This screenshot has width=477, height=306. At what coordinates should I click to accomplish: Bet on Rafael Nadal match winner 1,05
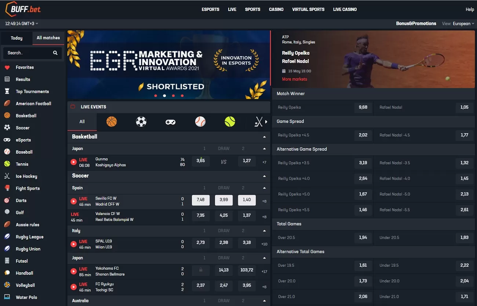[x=465, y=108]
